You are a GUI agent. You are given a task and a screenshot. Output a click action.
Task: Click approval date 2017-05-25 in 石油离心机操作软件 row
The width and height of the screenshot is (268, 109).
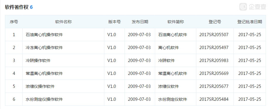(x=250, y=35)
